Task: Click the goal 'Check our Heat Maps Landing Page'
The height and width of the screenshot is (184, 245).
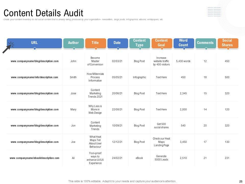Action: tap(161, 142)
